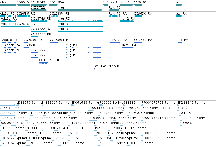The height and width of the screenshot is (147, 216).
Task: Select protein Ada2b-PC
Action: click(x=10, y=53)
